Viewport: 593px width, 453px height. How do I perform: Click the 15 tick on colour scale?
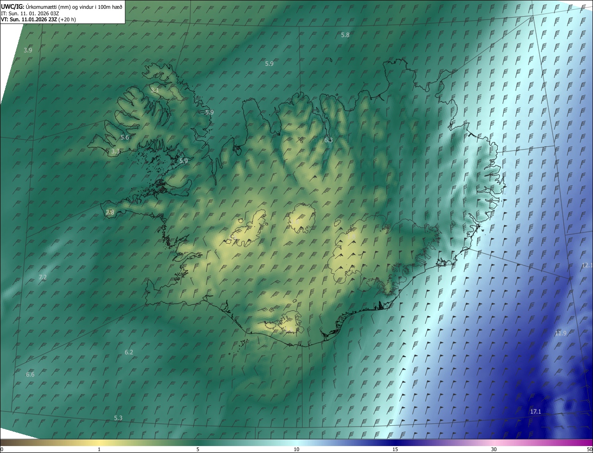[395, 450]
